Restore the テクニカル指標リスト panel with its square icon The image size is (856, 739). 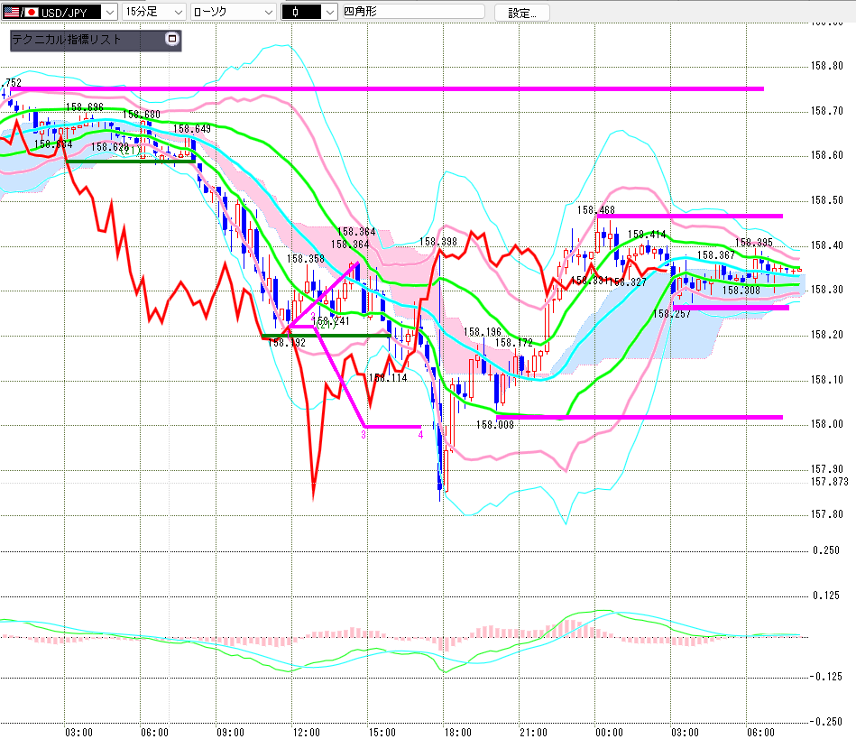[172, 39]
